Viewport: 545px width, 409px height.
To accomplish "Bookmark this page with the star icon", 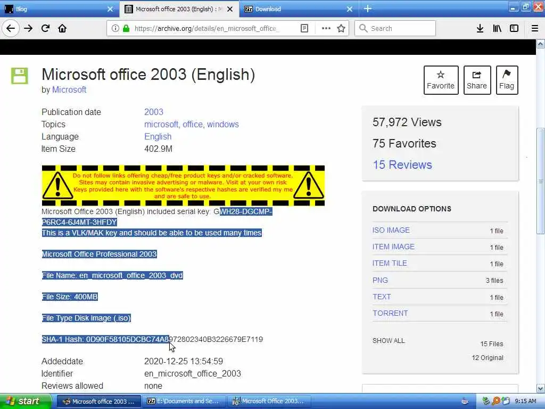I will (x=341, y=29).
